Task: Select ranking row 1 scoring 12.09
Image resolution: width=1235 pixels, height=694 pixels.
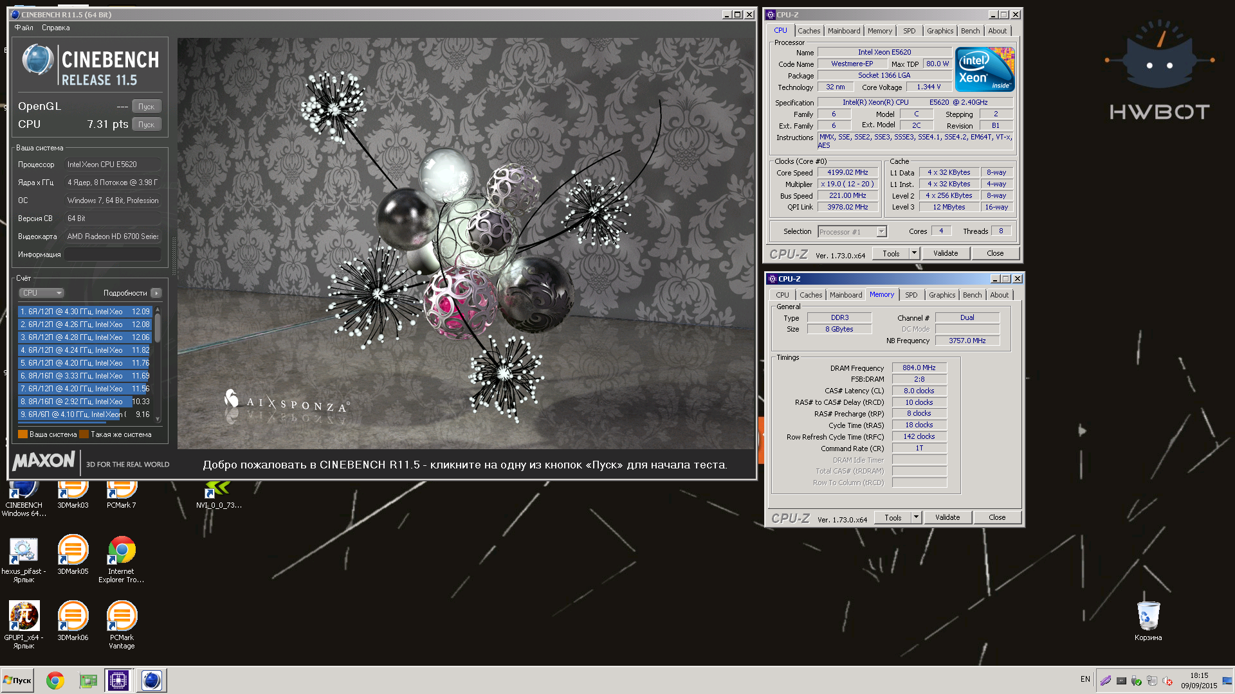Action: pos(85,312)
